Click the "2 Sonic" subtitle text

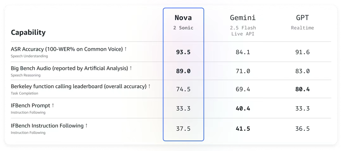point(183,28)
